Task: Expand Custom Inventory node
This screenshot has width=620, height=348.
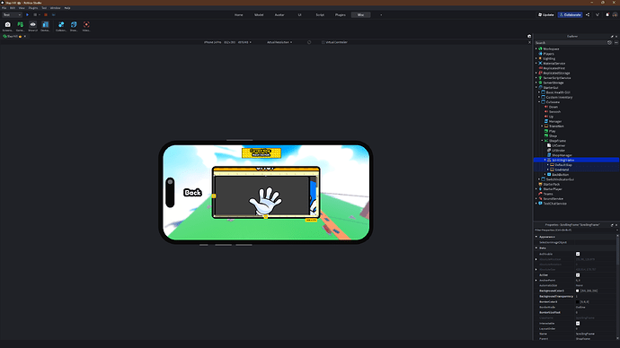Action: tap(539, 97)
